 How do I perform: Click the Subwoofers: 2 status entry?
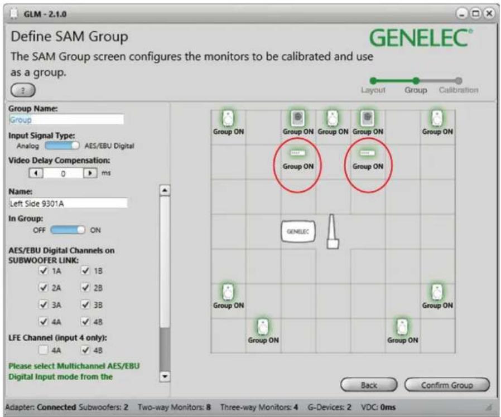(x=104, y=407)
